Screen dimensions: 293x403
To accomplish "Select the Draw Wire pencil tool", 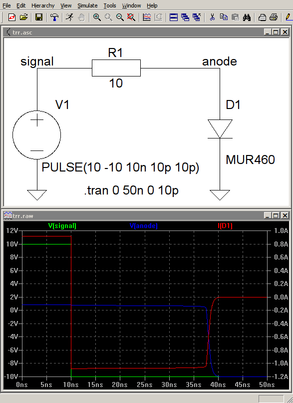I will click(289, 17).
